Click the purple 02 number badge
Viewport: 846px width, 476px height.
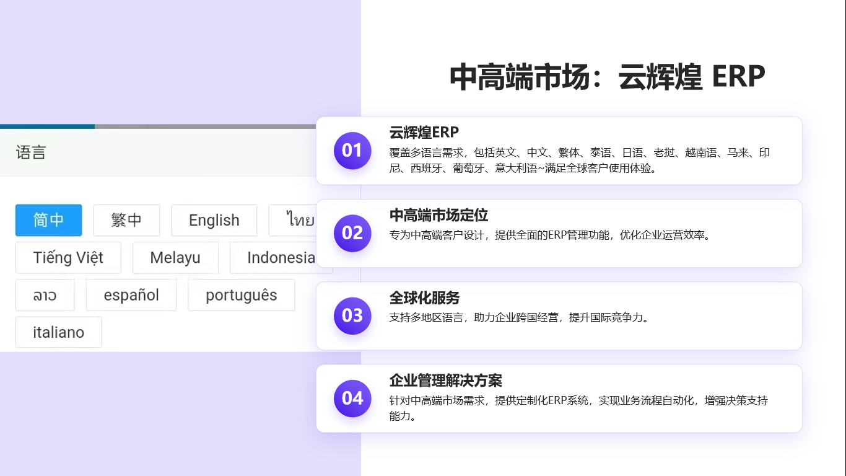pos(352,233)
